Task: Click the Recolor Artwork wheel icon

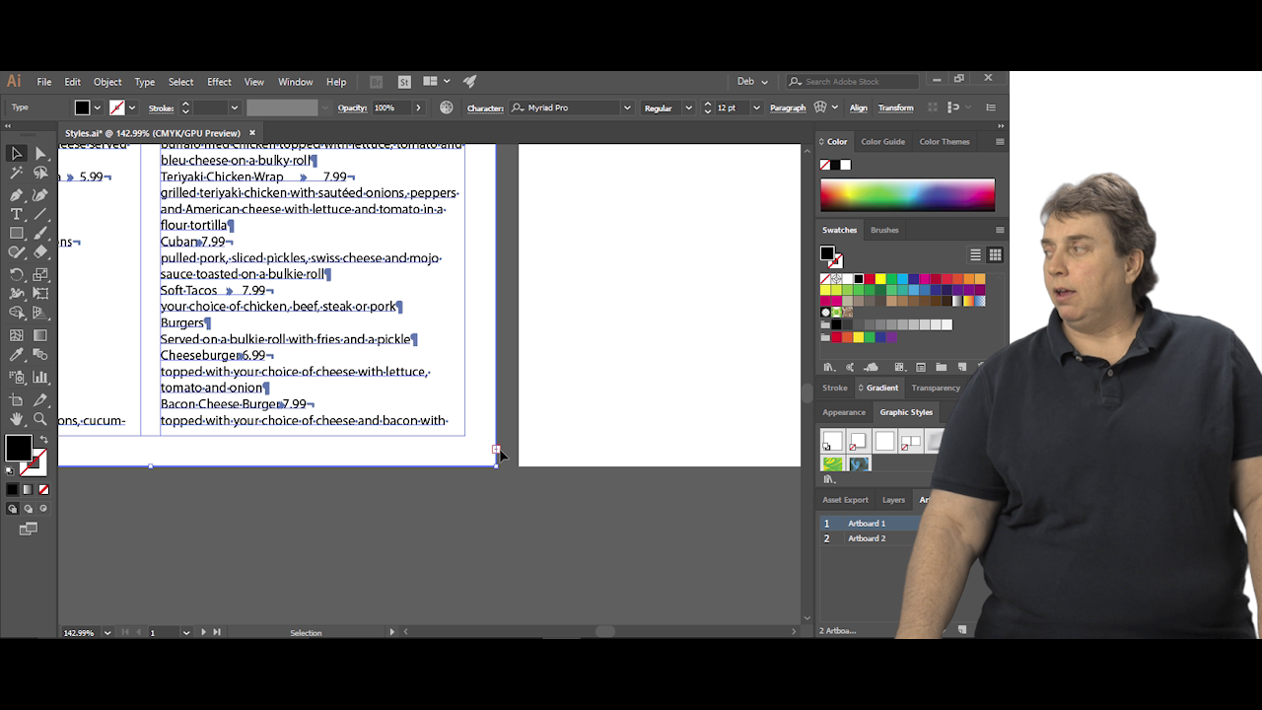Action: (x=447, y=107)
